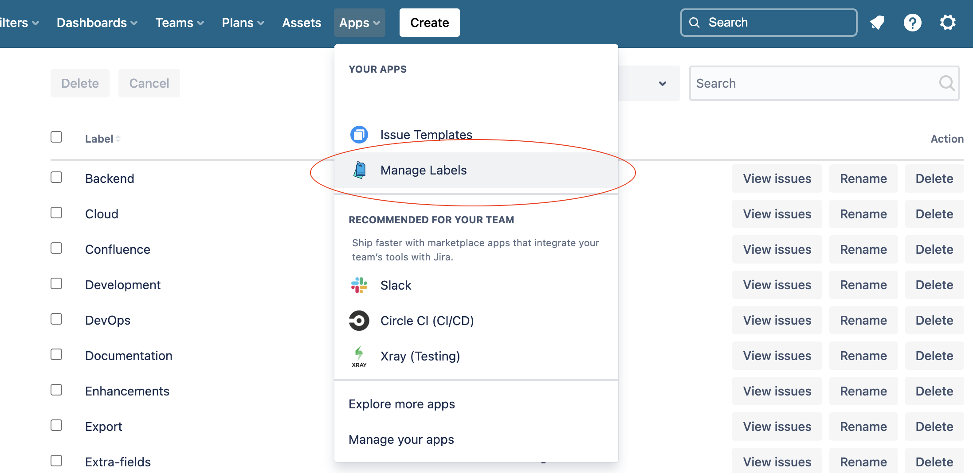The width and height of the screenshot is (973, 473).
Task: Click the Delete button above the labels table
Action: pos(80,83)
